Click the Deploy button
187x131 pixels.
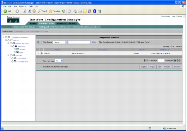point(144,67)
